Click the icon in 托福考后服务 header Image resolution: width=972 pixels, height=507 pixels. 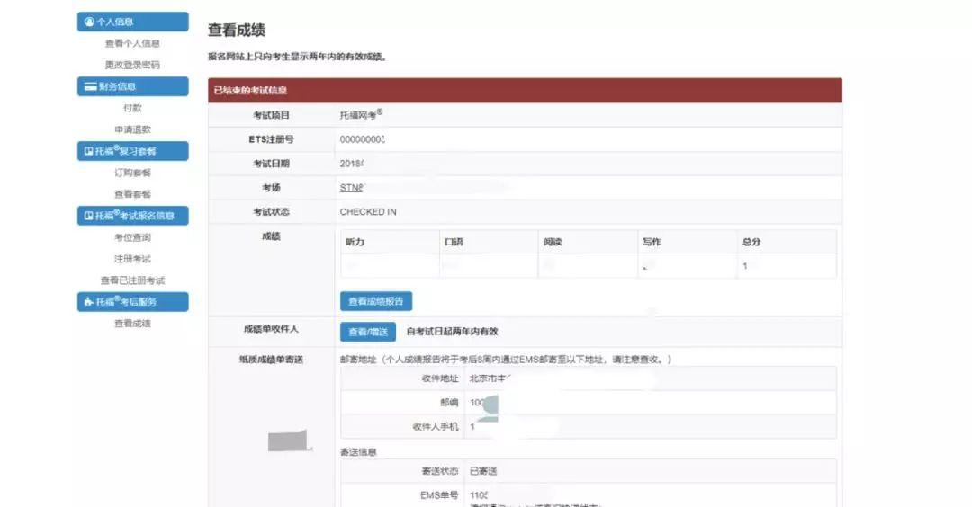tap(88, 301)
